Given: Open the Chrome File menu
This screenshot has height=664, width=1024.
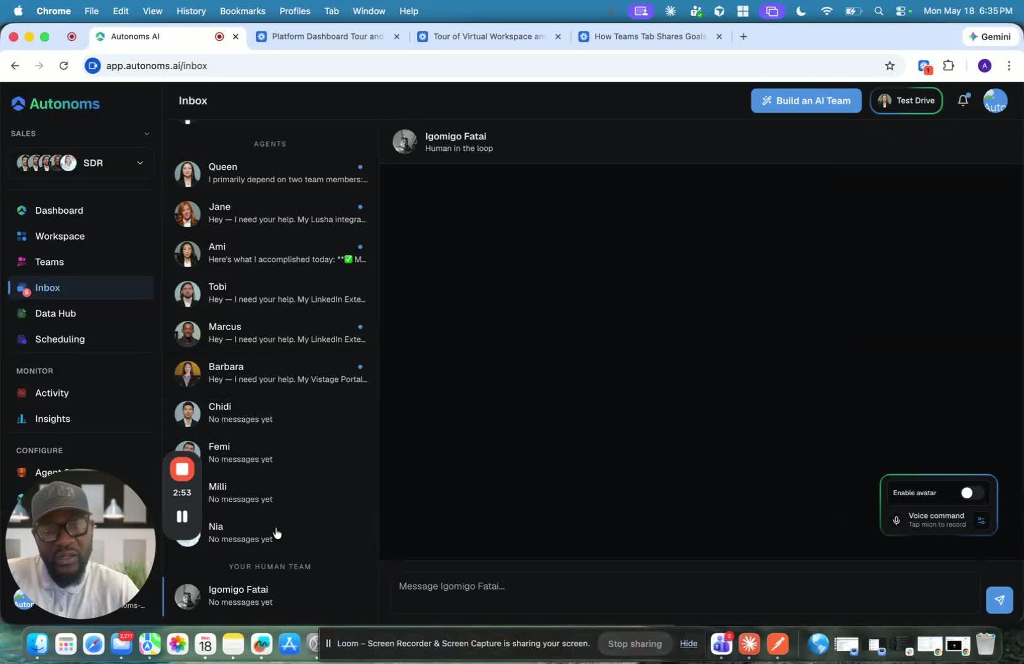Looking at the screenshot, I should click(x=91, y=11).
